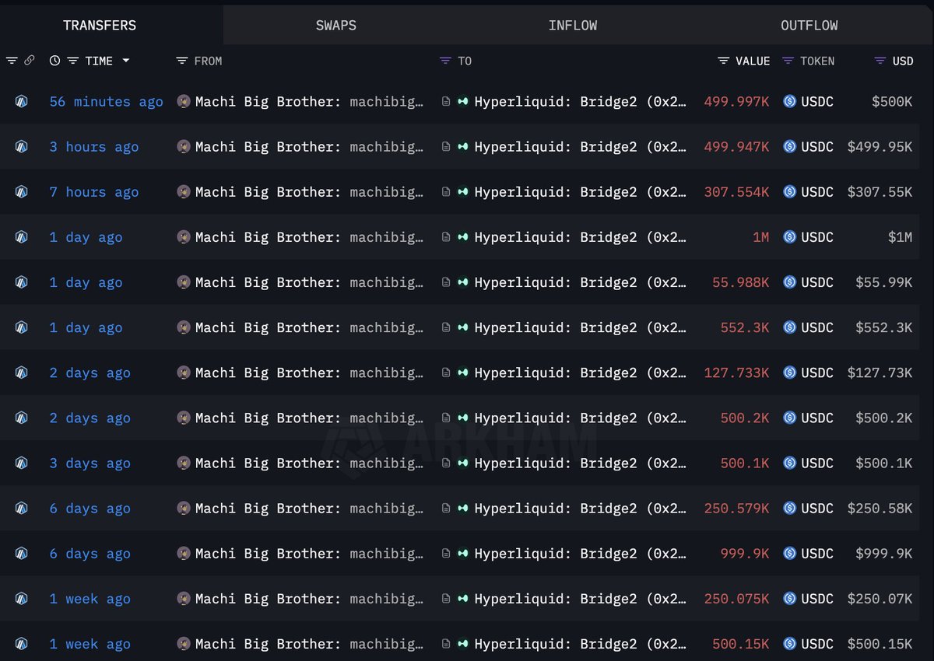The image size is (934, 661).
Task: Click USDC token icon in the $1M row
Action: click(789, 237)
